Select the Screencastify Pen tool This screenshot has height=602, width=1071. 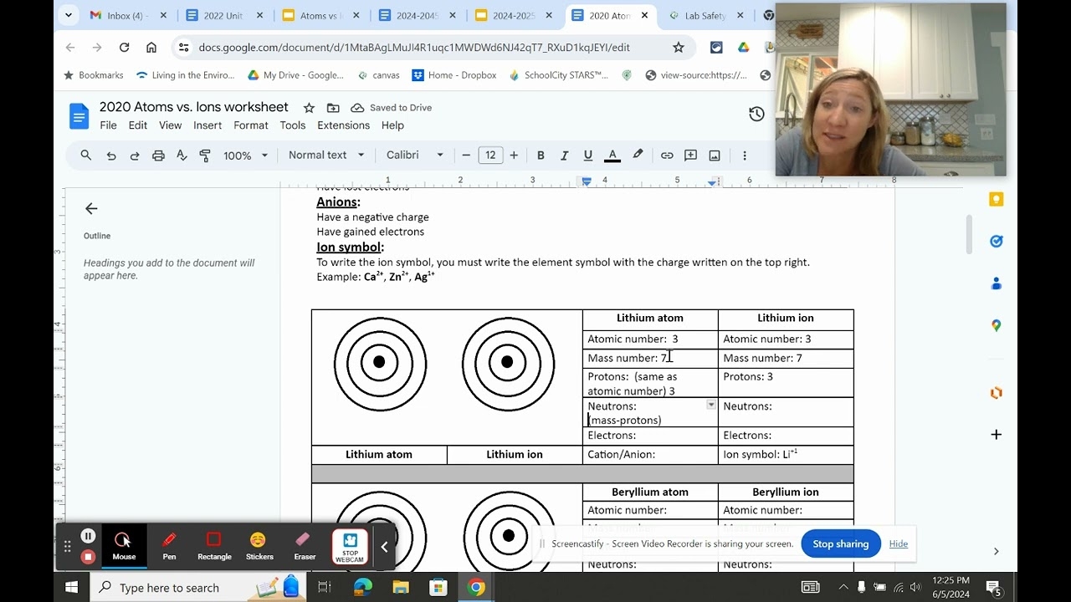point(169,546)
